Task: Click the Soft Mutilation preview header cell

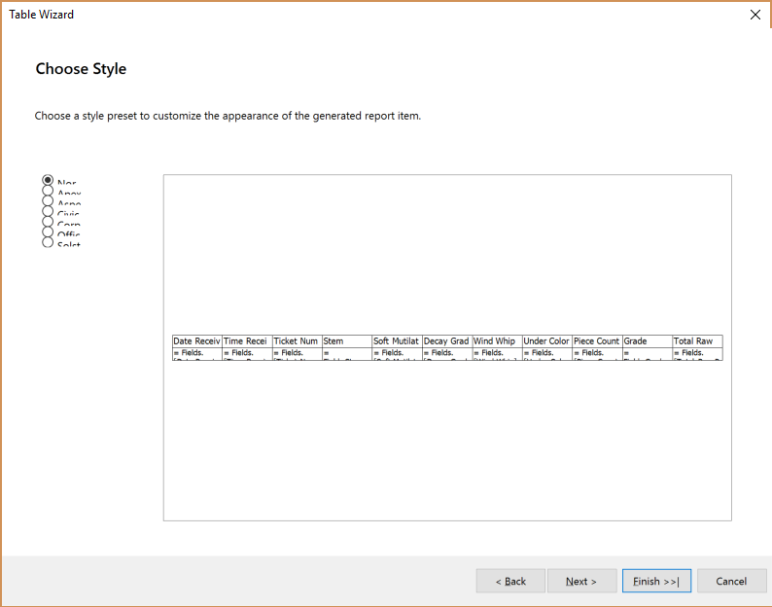Action: pos(397,341)
